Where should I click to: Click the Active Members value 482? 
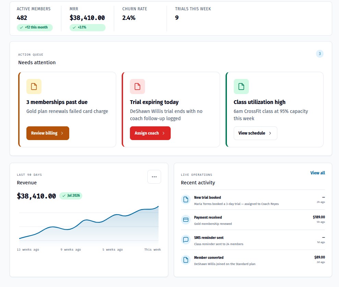pyautogui.click(x=22, y=18)
